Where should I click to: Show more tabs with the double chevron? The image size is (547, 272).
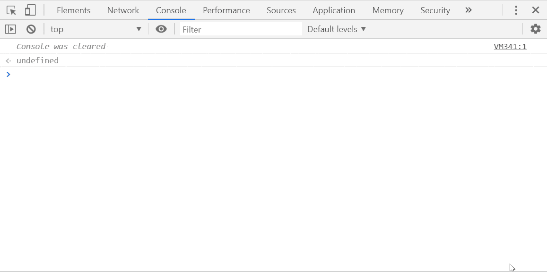(469, 10)
